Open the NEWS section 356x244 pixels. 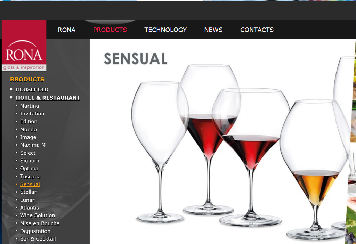coord(213,30)
